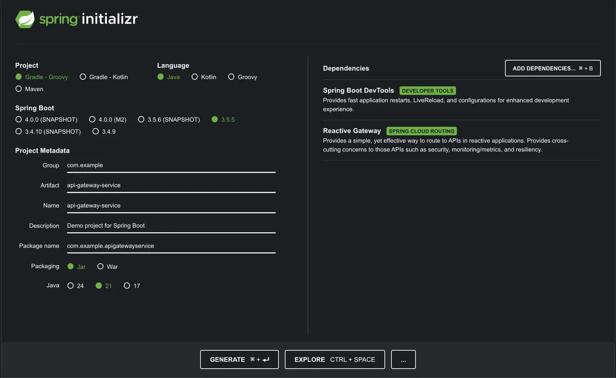Choose Java version 21
The width and height of the screenshot is (616, 378).
click(x=104, y=286)
